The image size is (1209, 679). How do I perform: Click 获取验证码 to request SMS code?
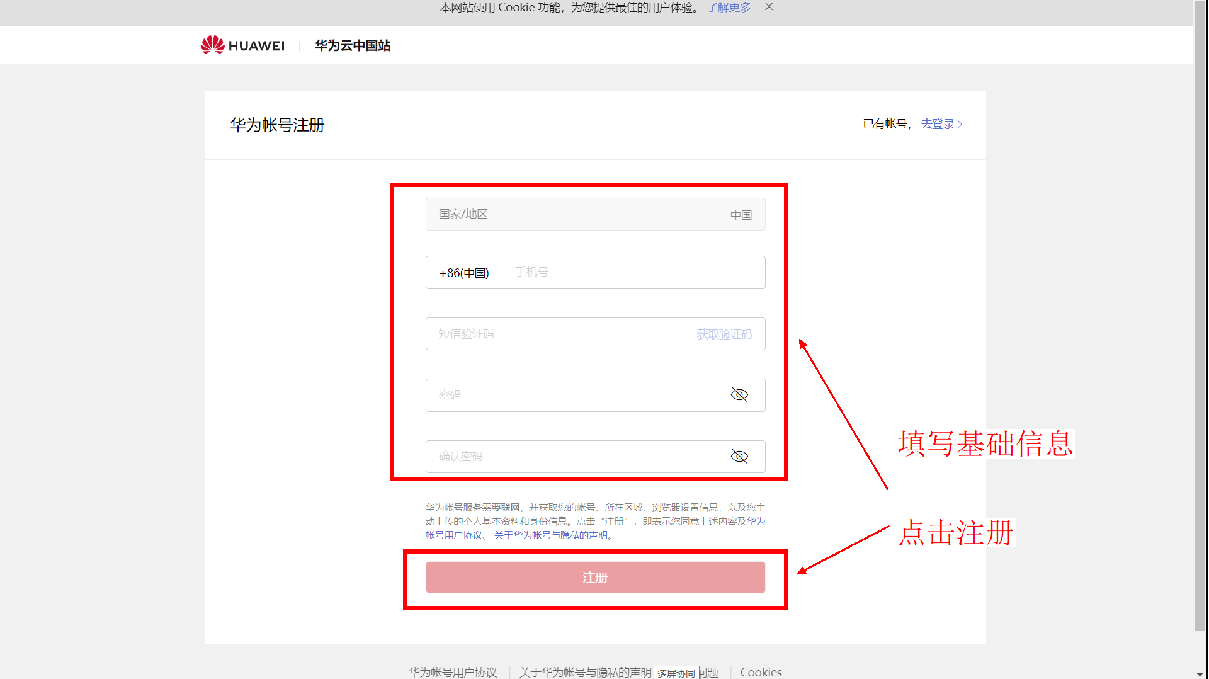tap(724, 334)
